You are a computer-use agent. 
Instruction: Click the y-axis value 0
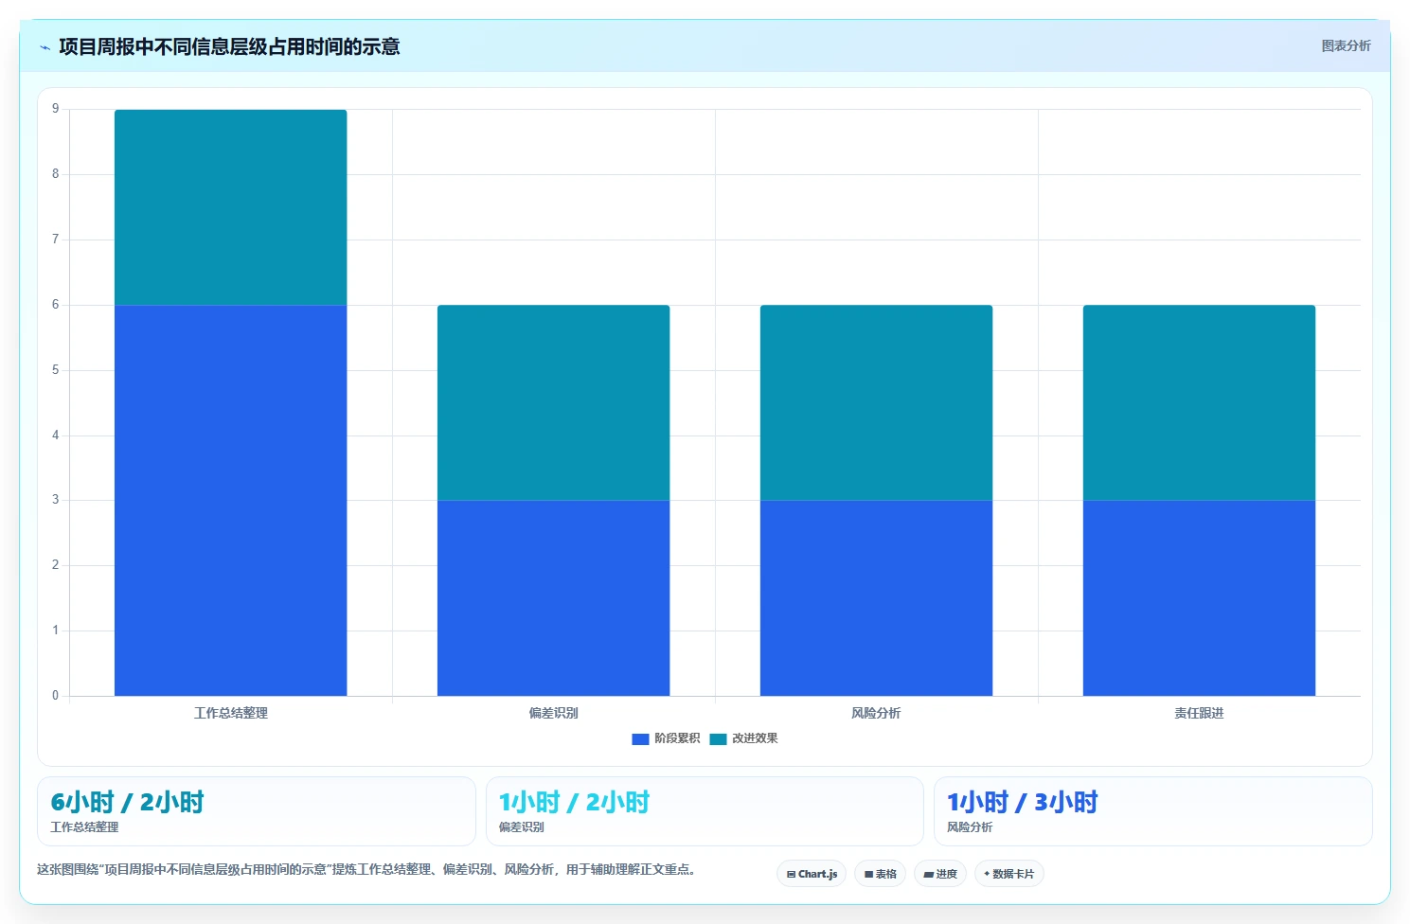point(55,696)
